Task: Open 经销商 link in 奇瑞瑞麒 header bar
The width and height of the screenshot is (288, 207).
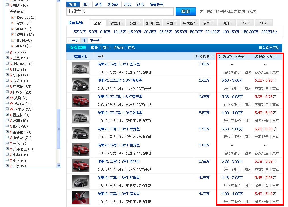Action: pos(118,48)
